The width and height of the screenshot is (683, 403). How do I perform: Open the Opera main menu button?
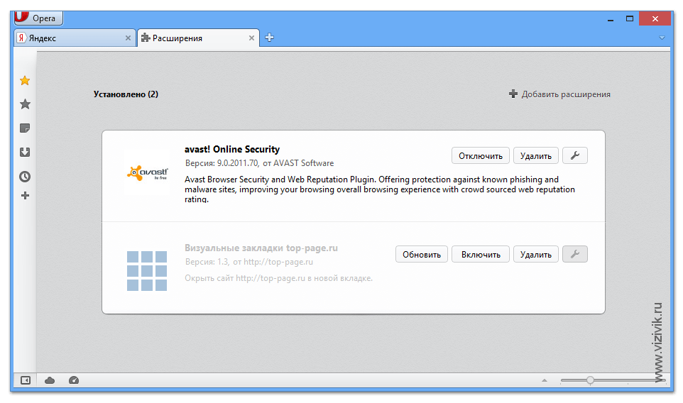coord(38,18)
